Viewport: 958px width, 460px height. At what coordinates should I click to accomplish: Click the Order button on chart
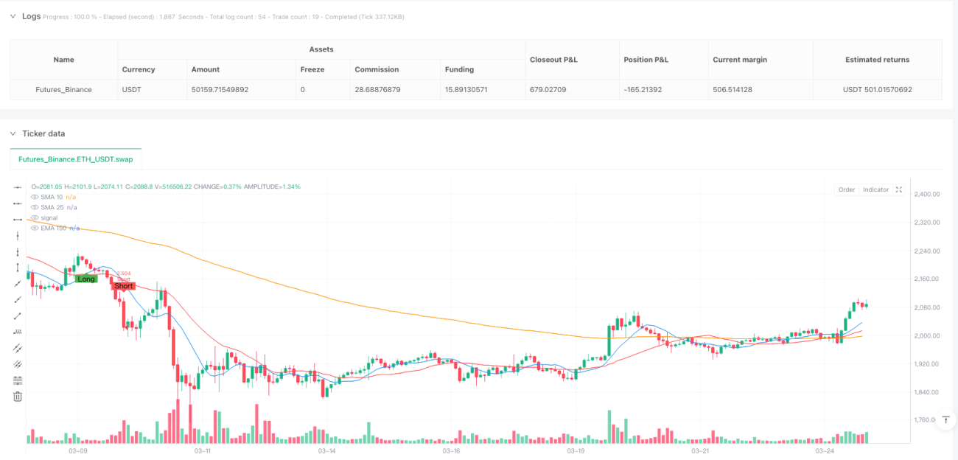[847, 189]
